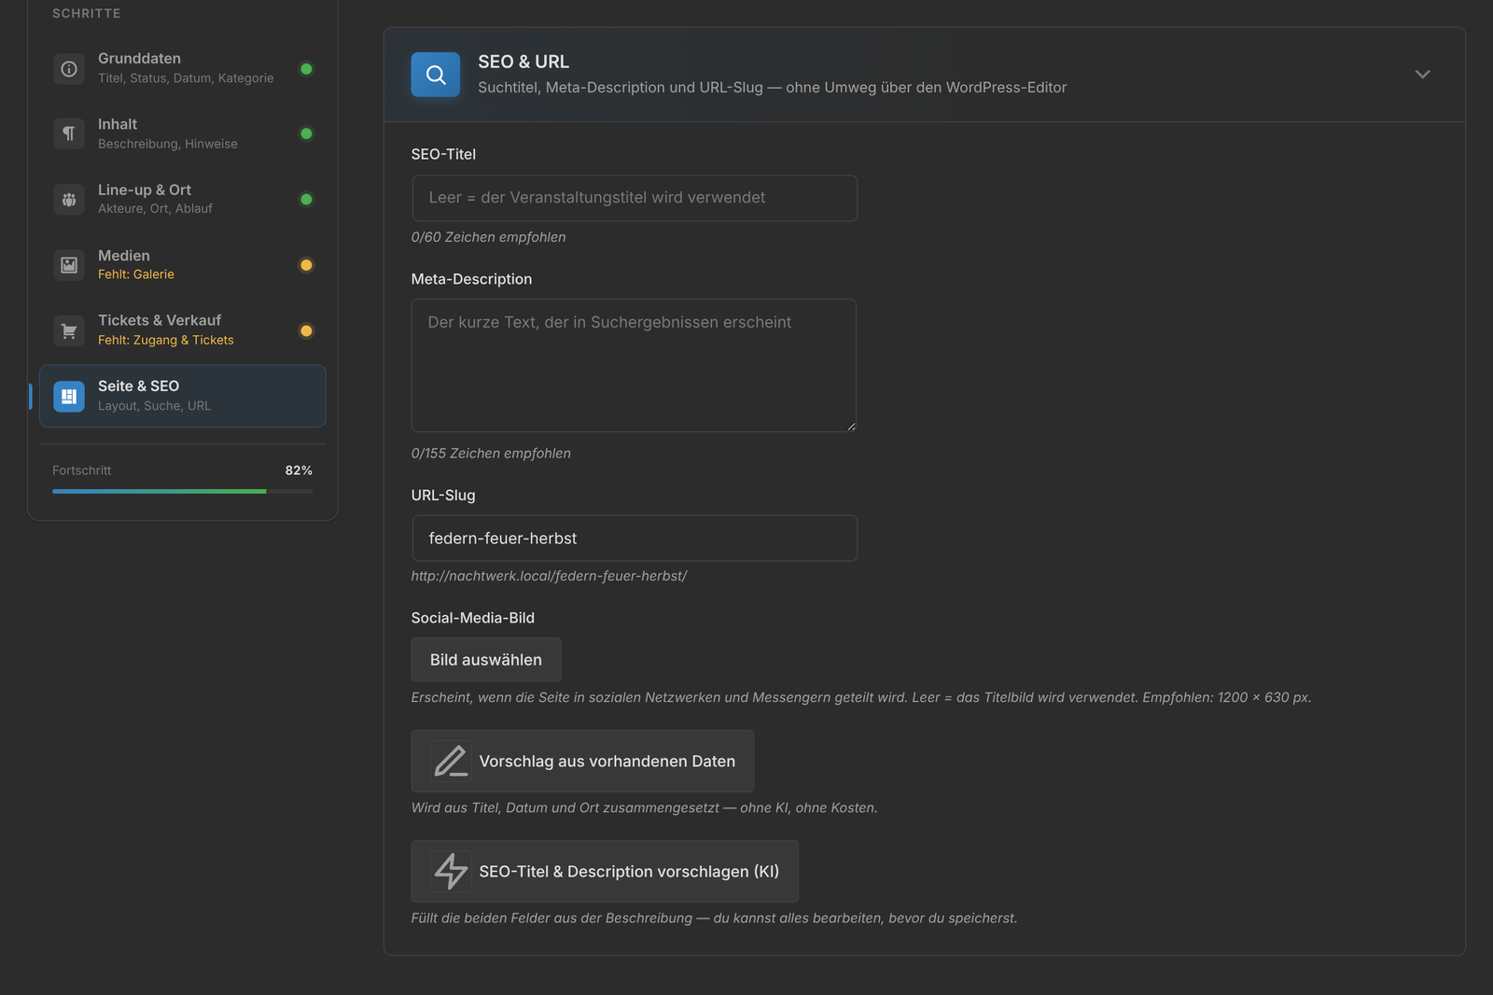Focus the Meta-Description textarea

634,365
